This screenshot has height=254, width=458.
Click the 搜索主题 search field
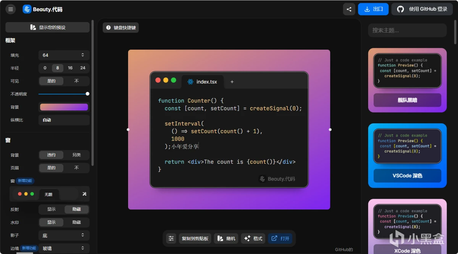coord(407,30)
